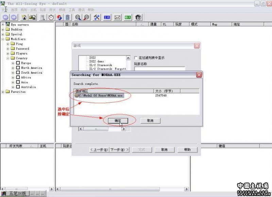The height and width of the screenshot is (197, 272).
Task: Click the red magnifier search icon
Action: tap(86, 17)
